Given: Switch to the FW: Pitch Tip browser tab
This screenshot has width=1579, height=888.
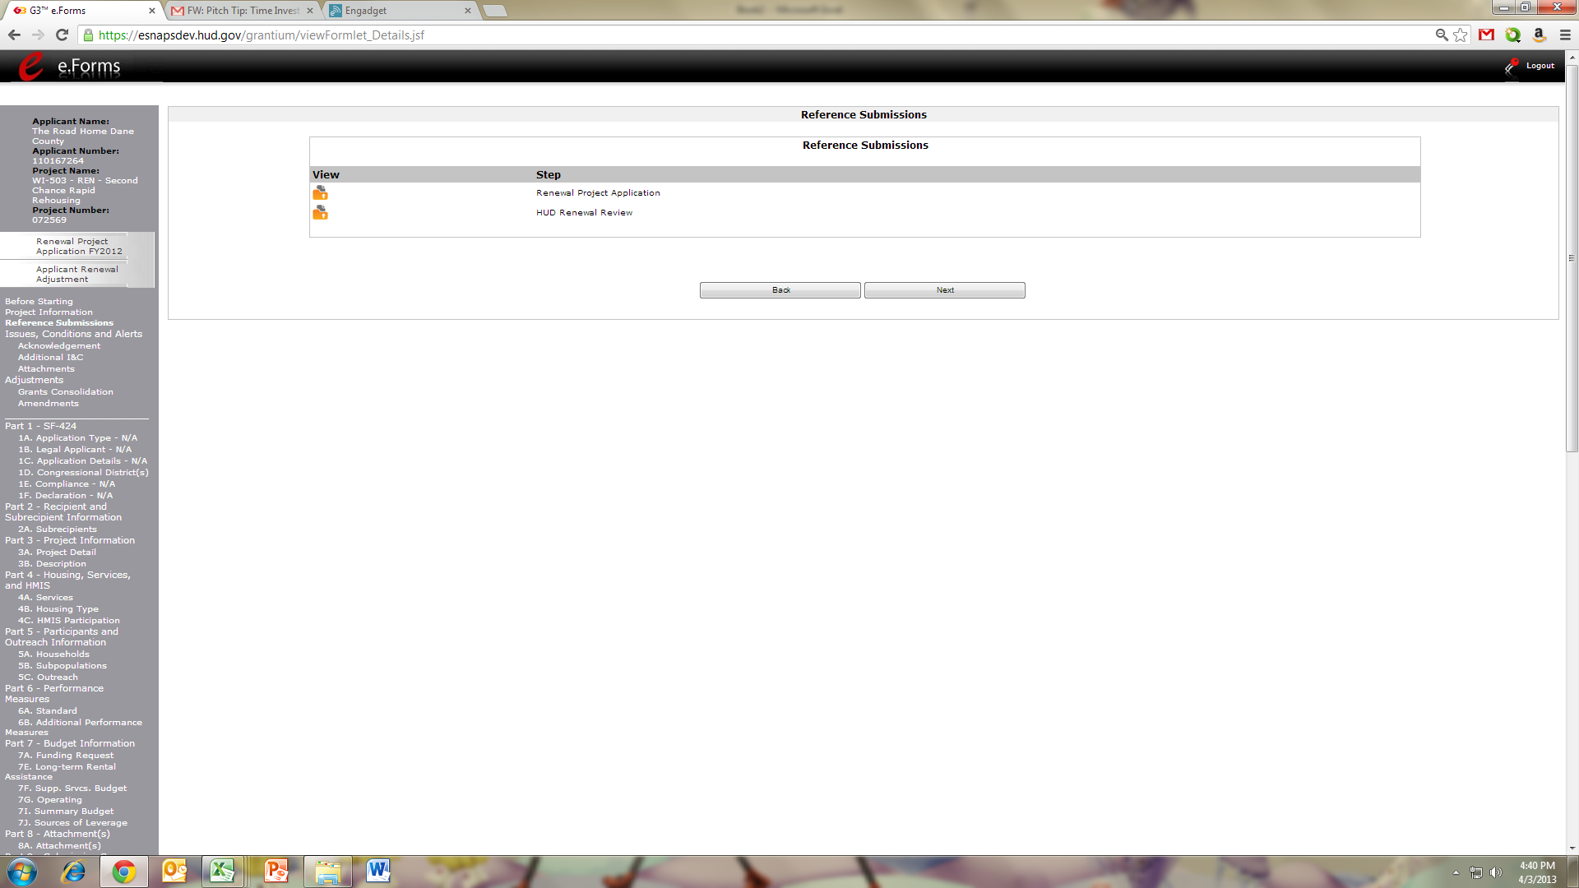Looking at the screenshot, I should pos(242,11).
